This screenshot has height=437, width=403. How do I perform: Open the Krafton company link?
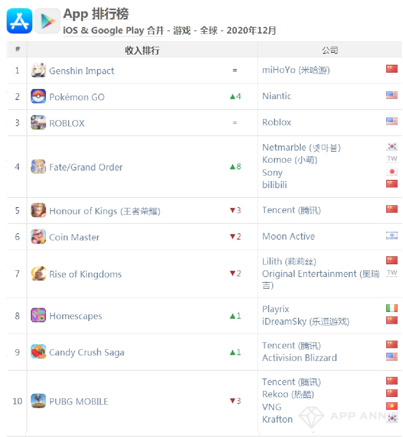[x=278, y=419]
